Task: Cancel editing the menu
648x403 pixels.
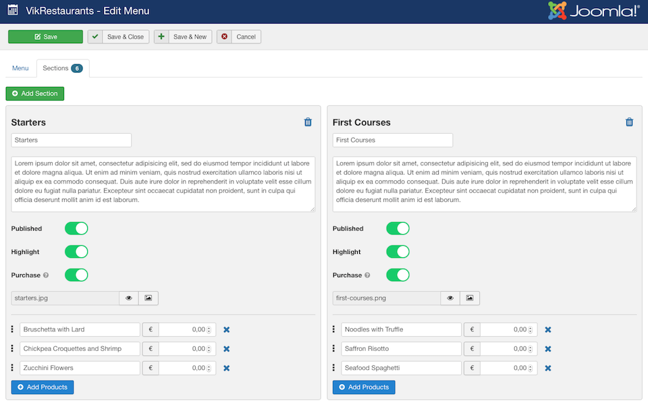Action: point(239,36)
